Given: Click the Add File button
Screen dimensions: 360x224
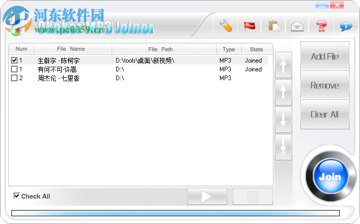Looking at the screenshot, I should (325, 56).
